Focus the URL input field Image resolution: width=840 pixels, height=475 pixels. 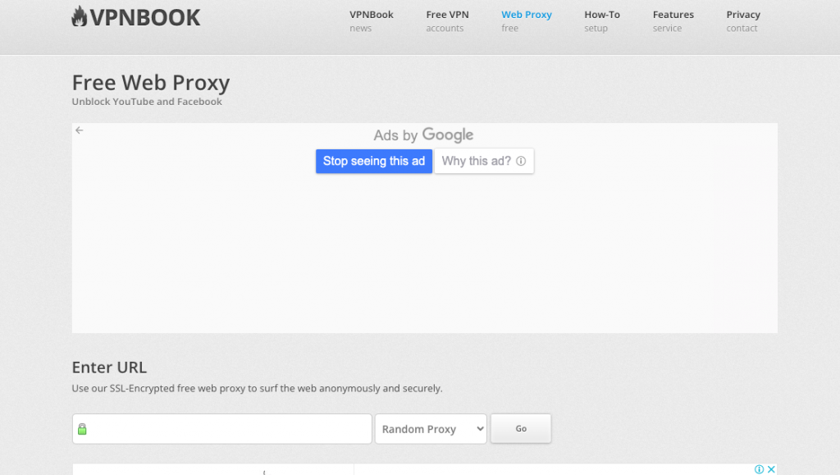click(x=222, y=429)
